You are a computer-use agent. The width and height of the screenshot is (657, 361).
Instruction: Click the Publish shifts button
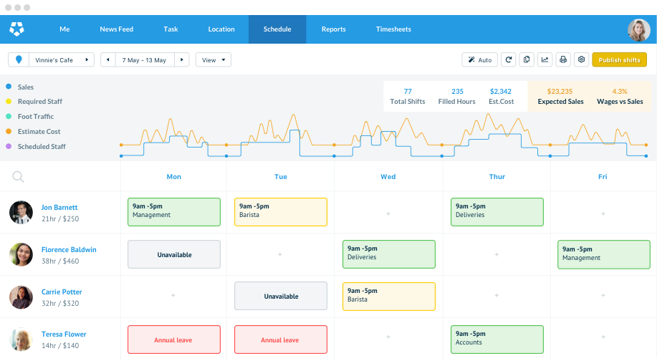619,60
